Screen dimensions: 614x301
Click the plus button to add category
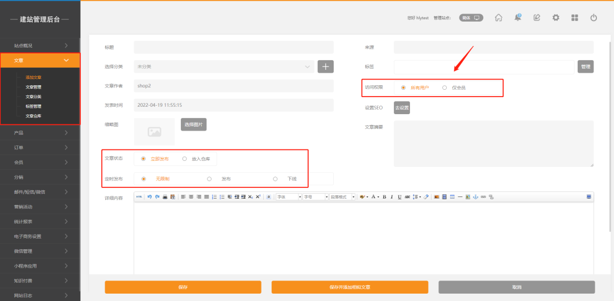coord(325,66)
